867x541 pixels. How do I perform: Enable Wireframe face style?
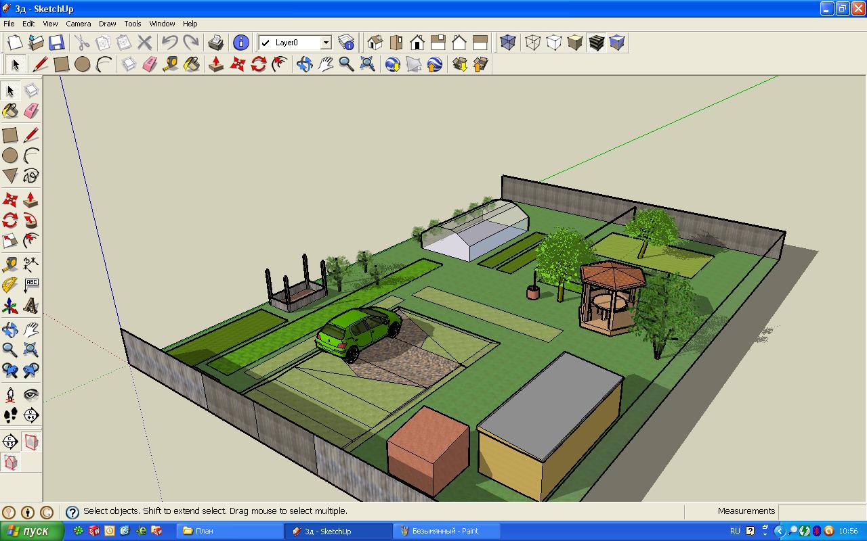click(x=533, y=43)
